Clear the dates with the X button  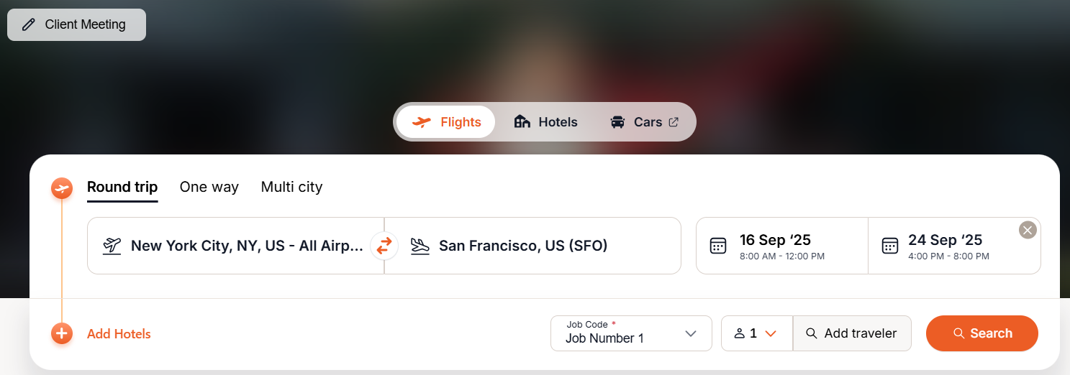click(1028, 230)
